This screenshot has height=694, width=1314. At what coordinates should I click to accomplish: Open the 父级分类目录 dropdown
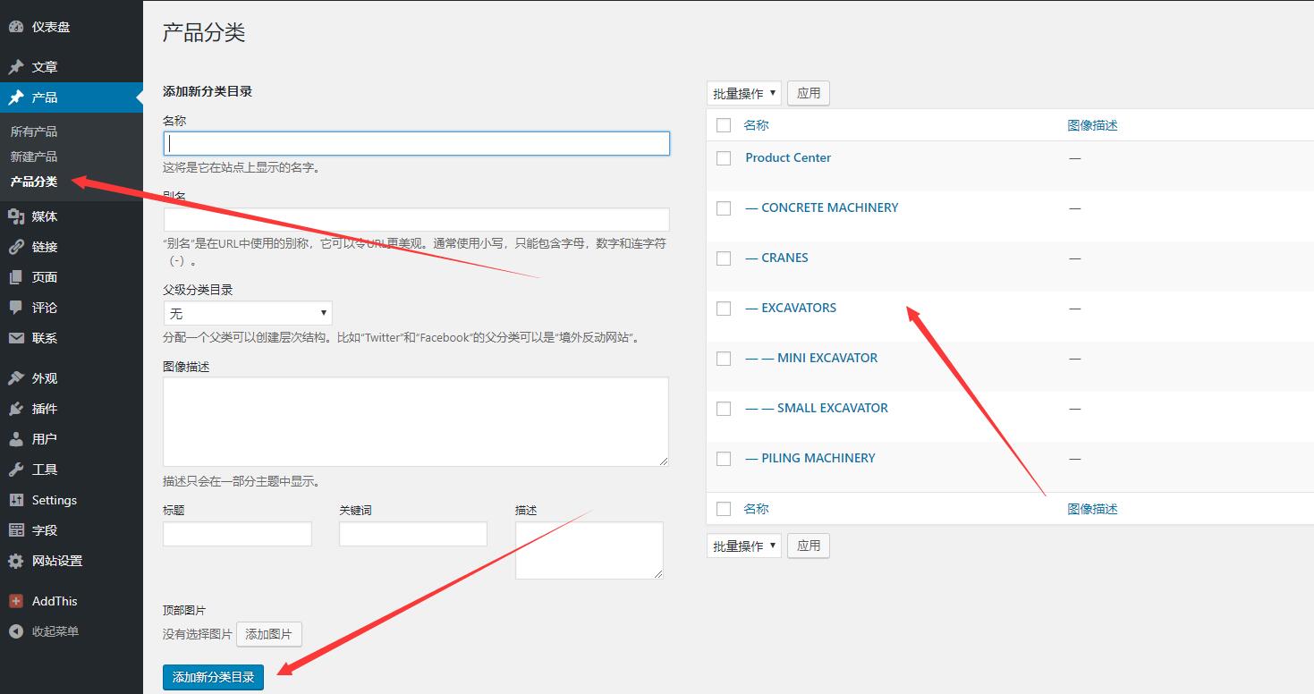(x=248, y=313)
